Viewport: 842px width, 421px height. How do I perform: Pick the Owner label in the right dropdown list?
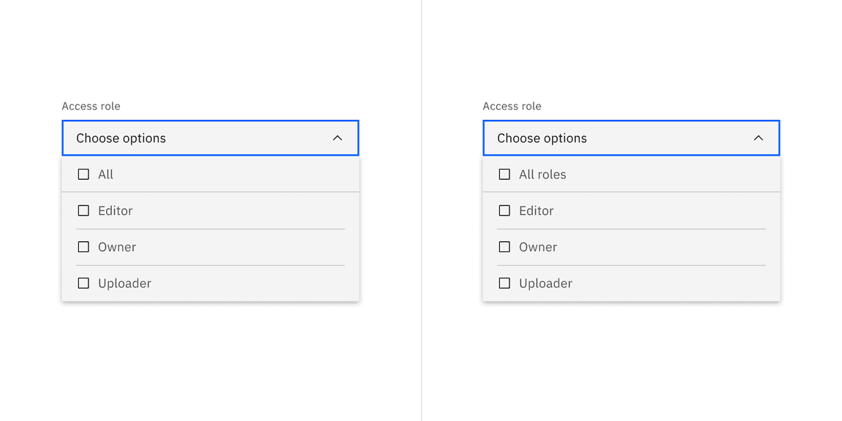pos(538,247)
